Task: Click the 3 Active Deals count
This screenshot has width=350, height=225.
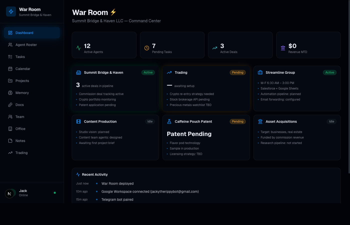Action: [222, 46]
